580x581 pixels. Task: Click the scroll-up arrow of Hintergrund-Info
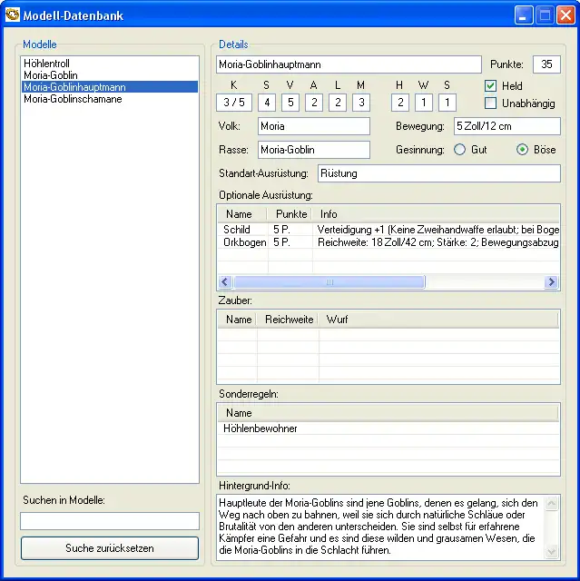click(552, 503)
